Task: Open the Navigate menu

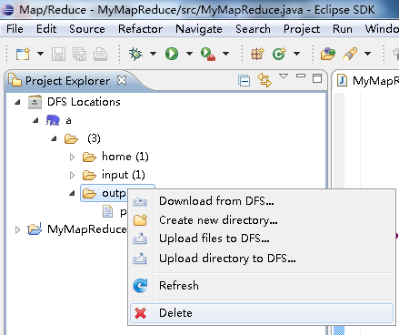Action: click(199, 29)
